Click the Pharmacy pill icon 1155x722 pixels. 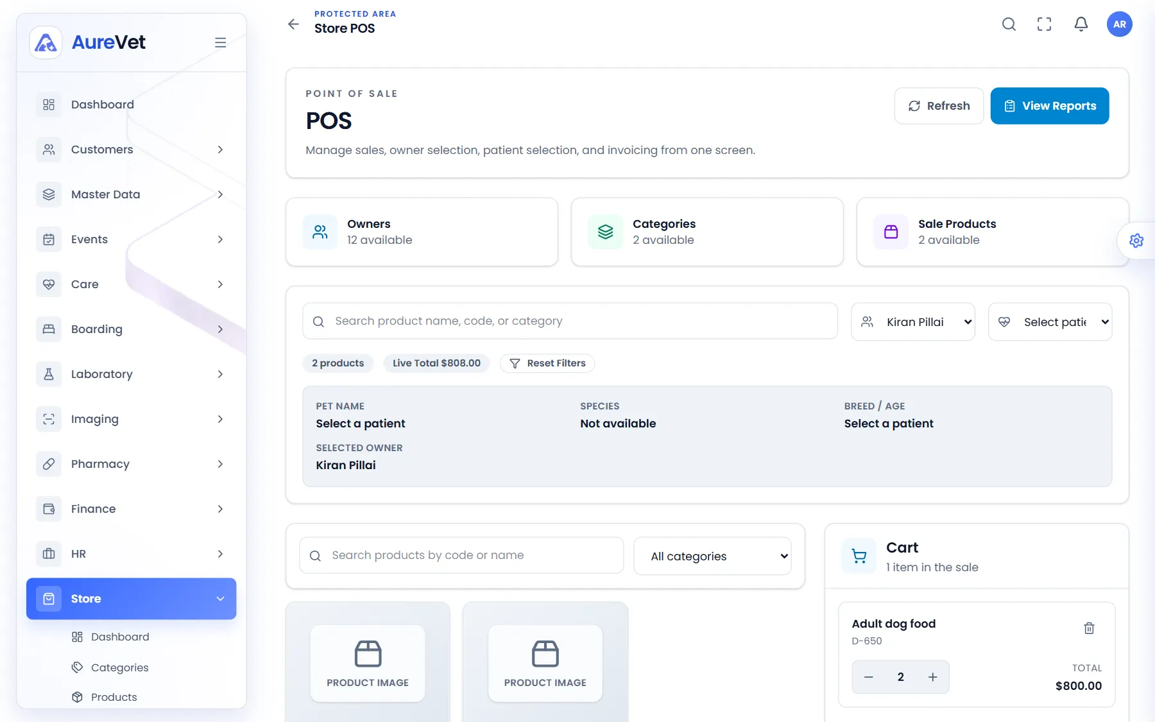49,464
